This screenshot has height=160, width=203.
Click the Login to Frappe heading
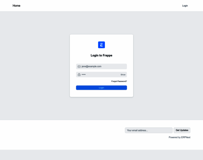101,55
